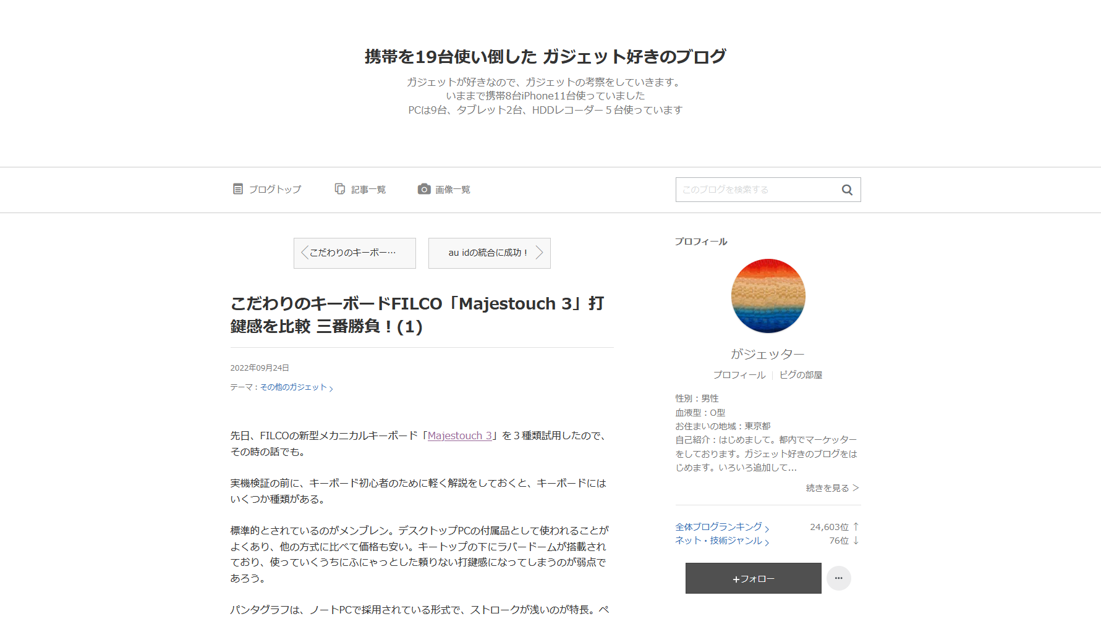The width and height of the screenshot is (1101, 619).
Task: Open the プロフィール link under avatar
Action: (x=739, y=375)
